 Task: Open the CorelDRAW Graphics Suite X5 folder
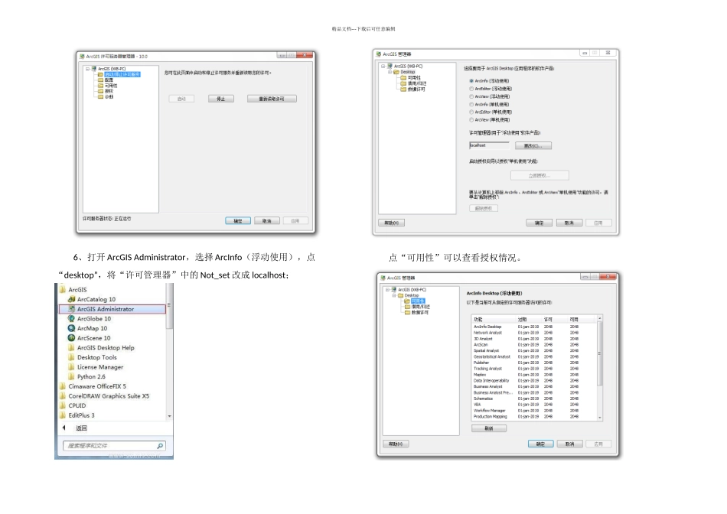click(x=104, y=396)
